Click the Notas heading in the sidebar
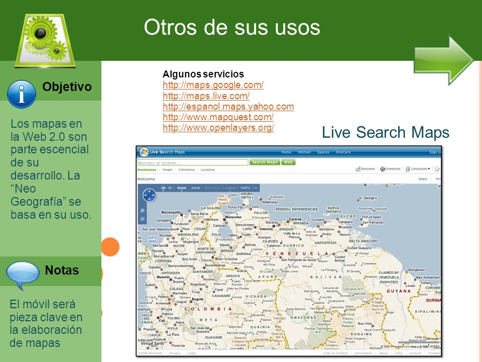The height and width of the screenshot is (362, 482). click(x=62, y=270)
